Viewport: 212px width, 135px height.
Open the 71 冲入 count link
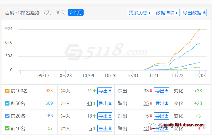(x=89, y=91)
